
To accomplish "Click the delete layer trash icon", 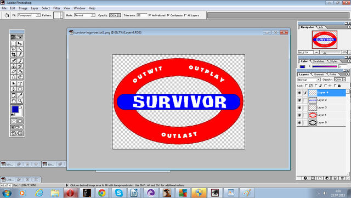I will (342, 178).
